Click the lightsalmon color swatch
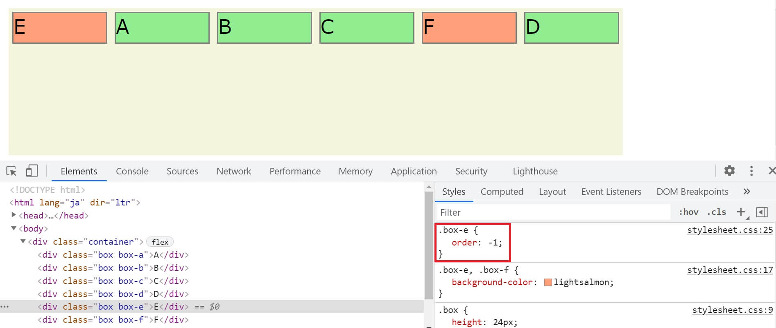The width and height of the screenshot is (776, 328). (x=548, y=282)
